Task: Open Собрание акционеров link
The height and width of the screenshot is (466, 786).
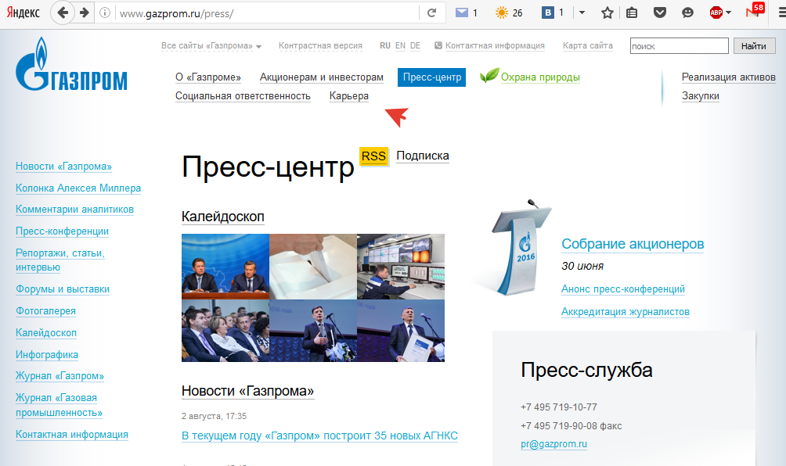Action: 633,244
